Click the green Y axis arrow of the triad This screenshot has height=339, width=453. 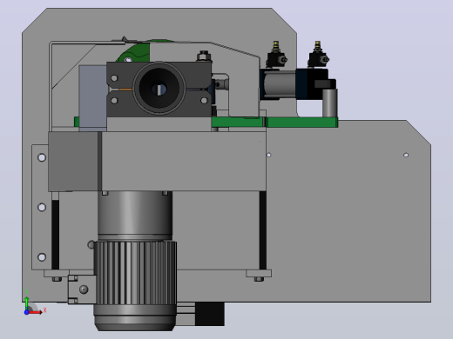pos(26,303)
